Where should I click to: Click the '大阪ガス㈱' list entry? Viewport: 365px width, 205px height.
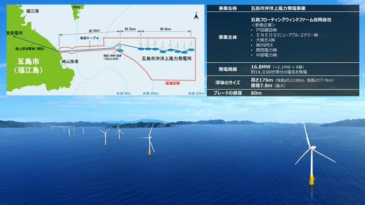point(265,40)
